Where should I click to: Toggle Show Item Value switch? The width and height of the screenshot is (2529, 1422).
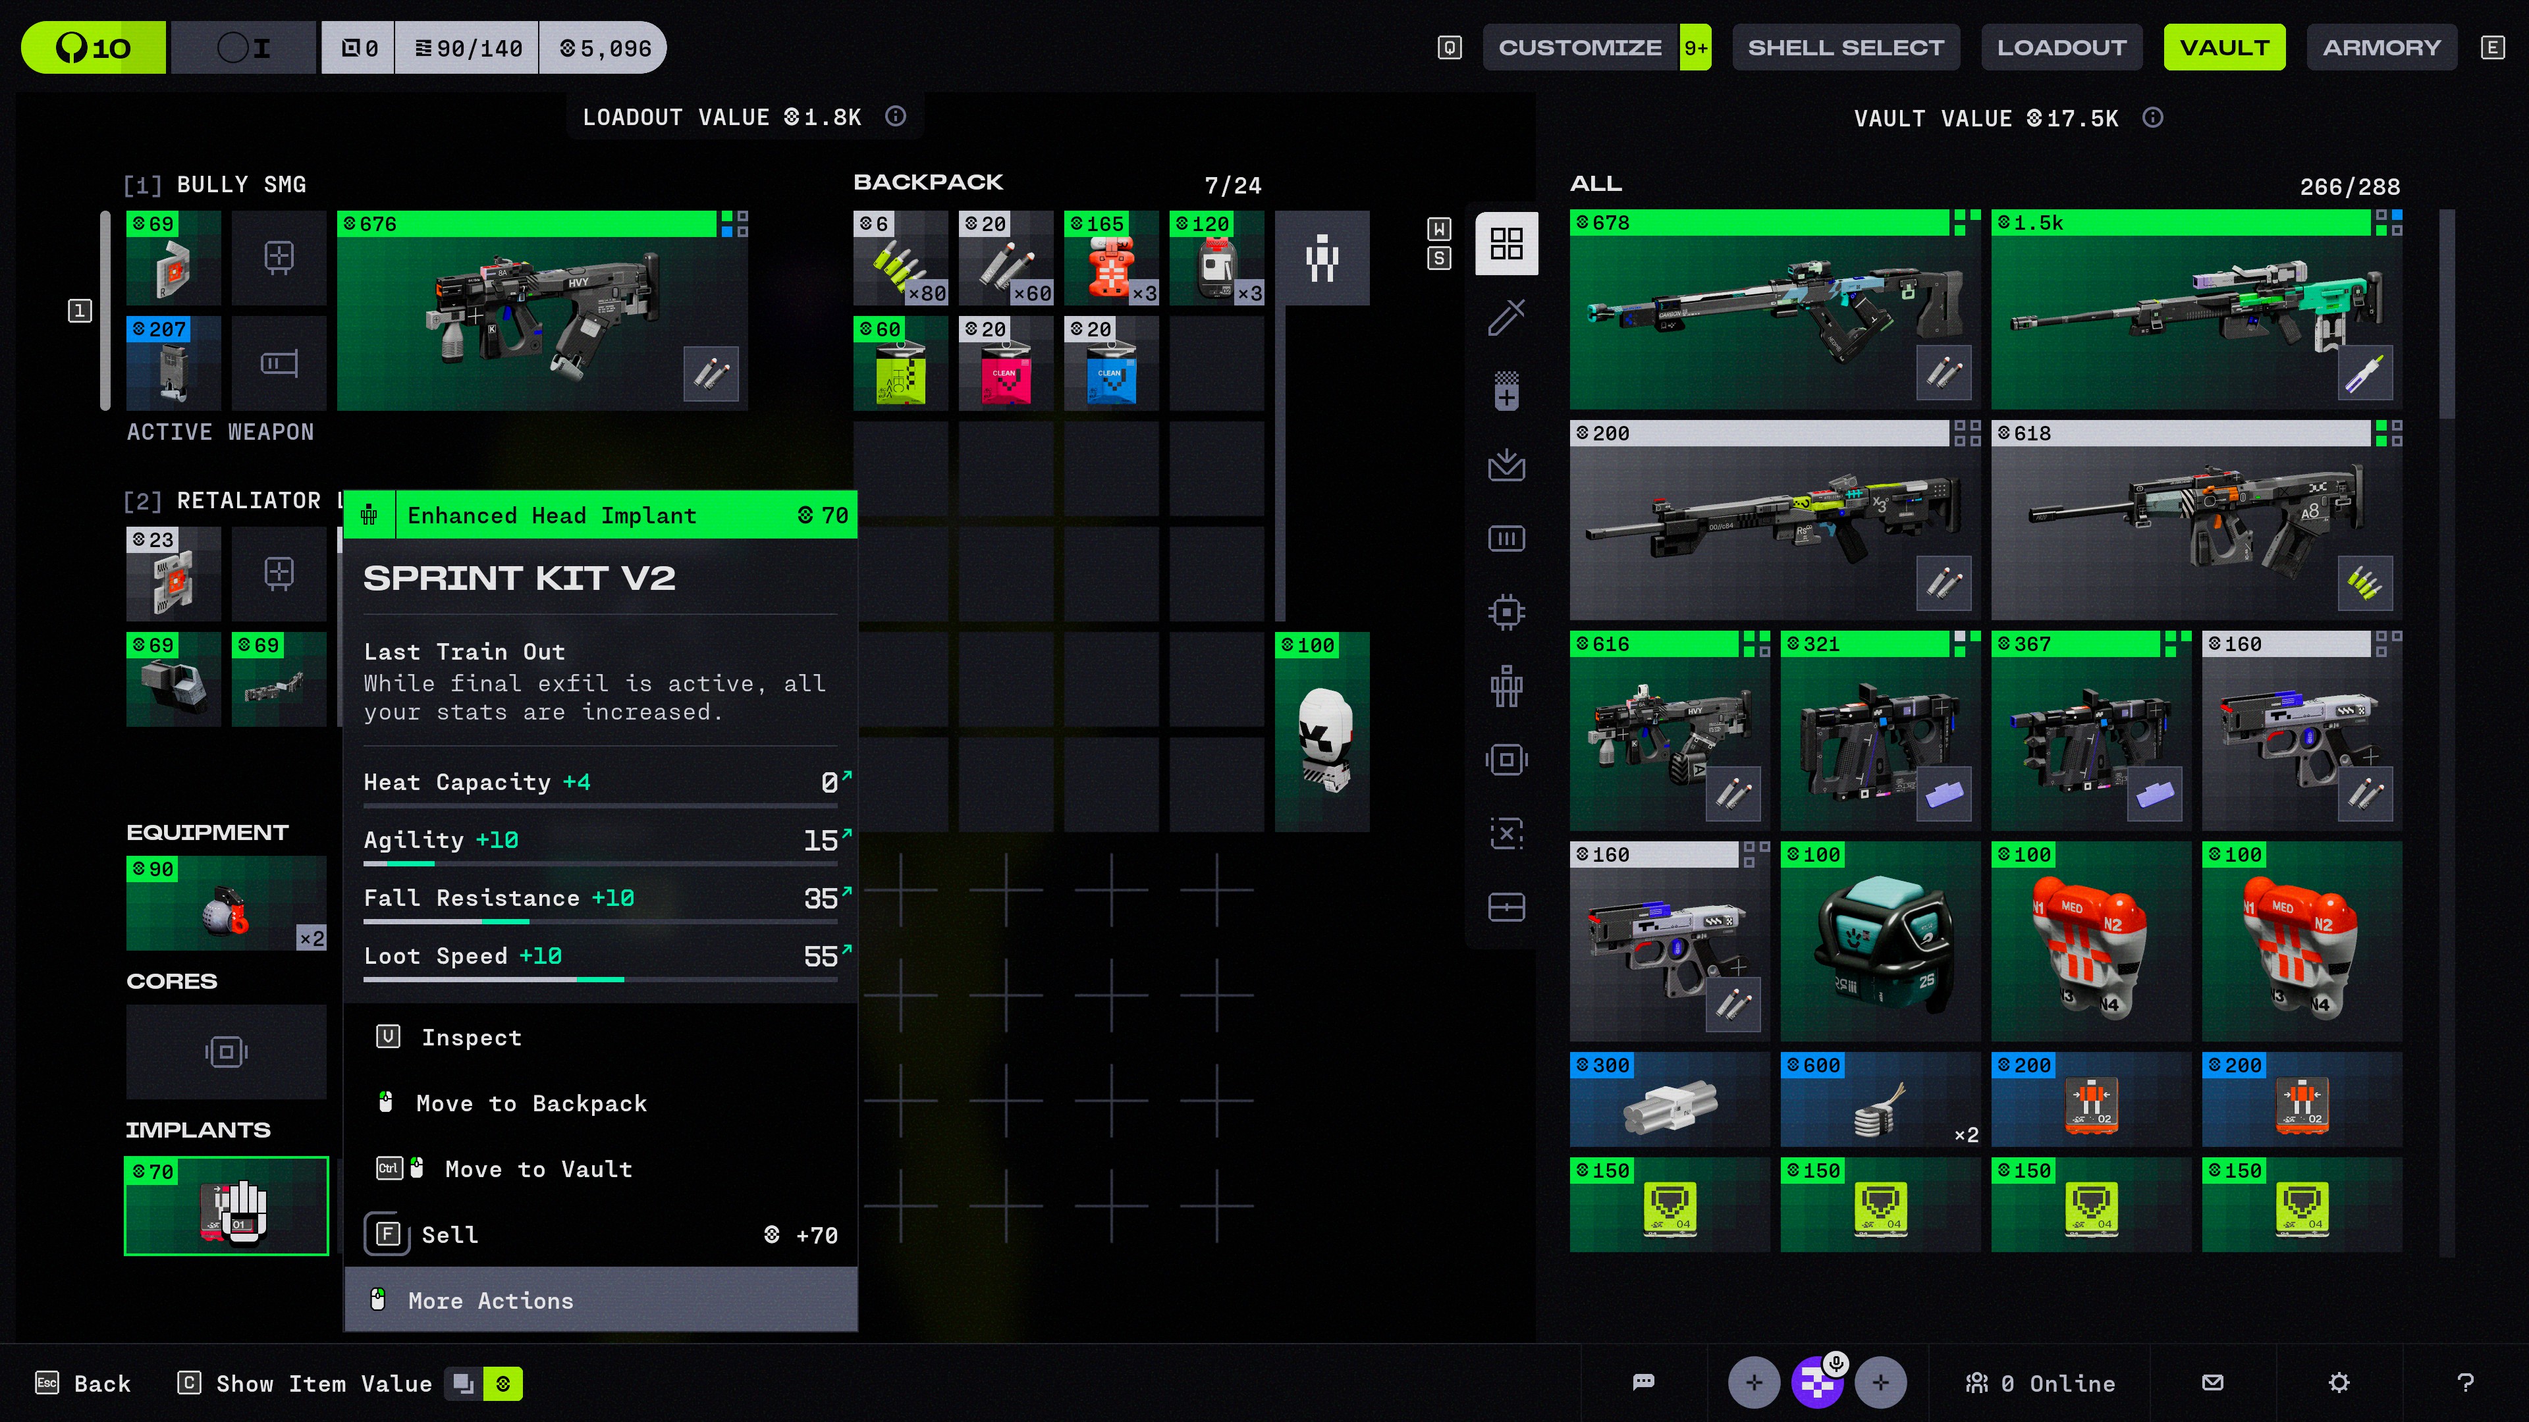click(x=483, y=1384)
